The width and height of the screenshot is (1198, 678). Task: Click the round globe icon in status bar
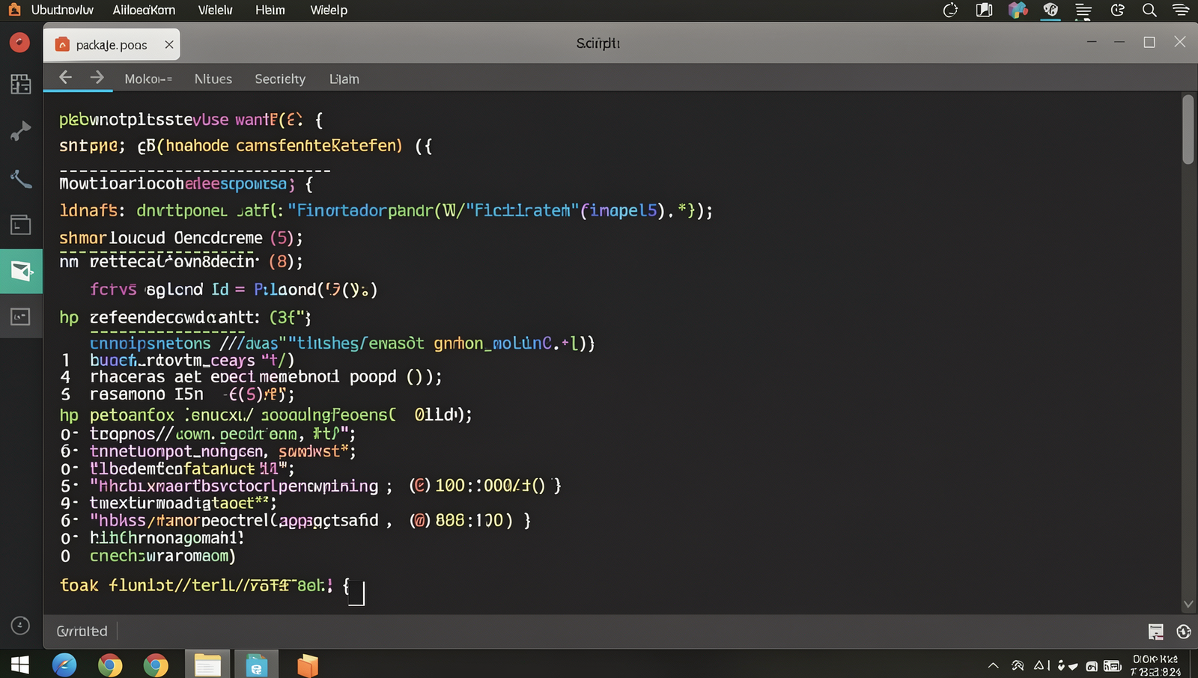click(1184, 632)
